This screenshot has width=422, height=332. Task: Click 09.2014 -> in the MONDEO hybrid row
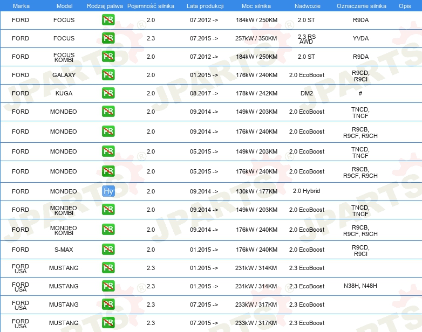click(204, 191)
